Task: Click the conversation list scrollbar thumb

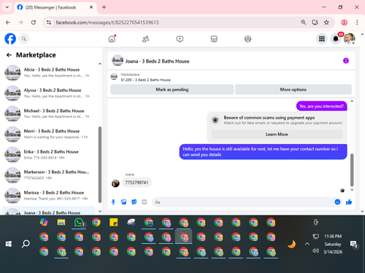Action: (100, 165)
